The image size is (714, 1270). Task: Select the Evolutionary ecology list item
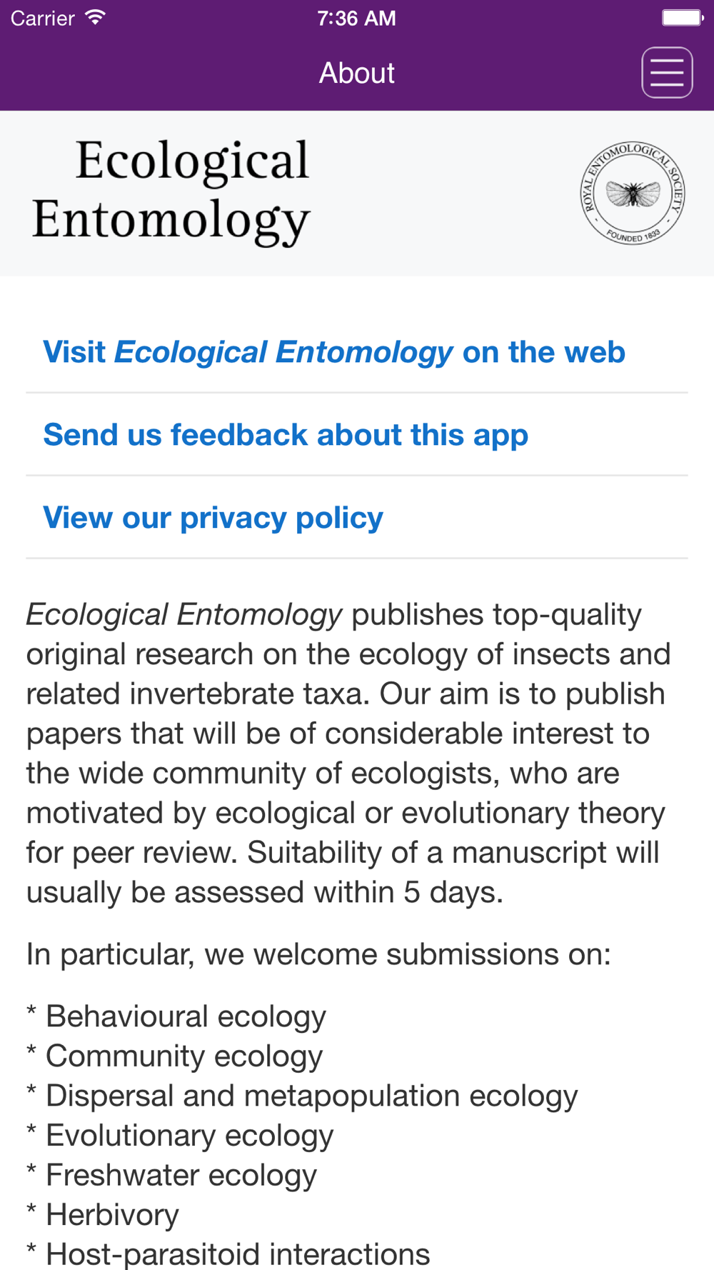point(180,1135)
